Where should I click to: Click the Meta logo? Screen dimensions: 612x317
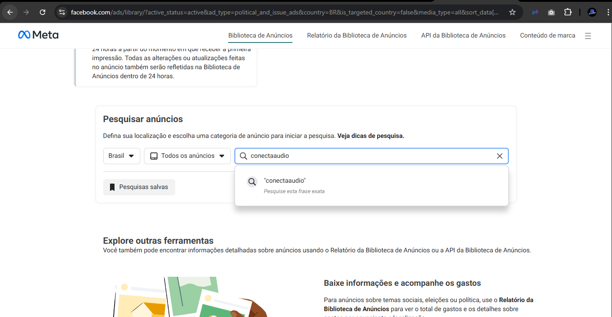coord(38,35)
